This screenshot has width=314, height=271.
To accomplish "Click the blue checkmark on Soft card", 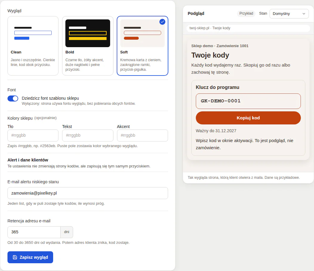I will (x=162, y=21).
